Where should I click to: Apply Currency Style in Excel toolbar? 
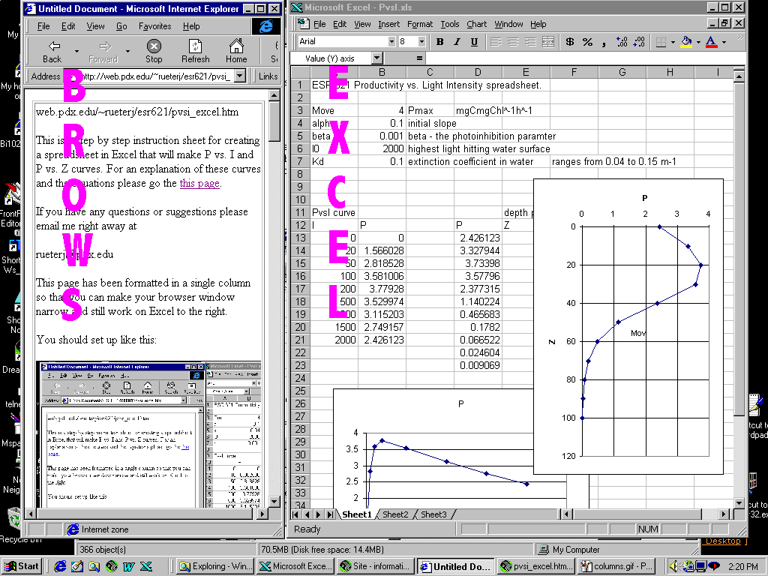570,42
